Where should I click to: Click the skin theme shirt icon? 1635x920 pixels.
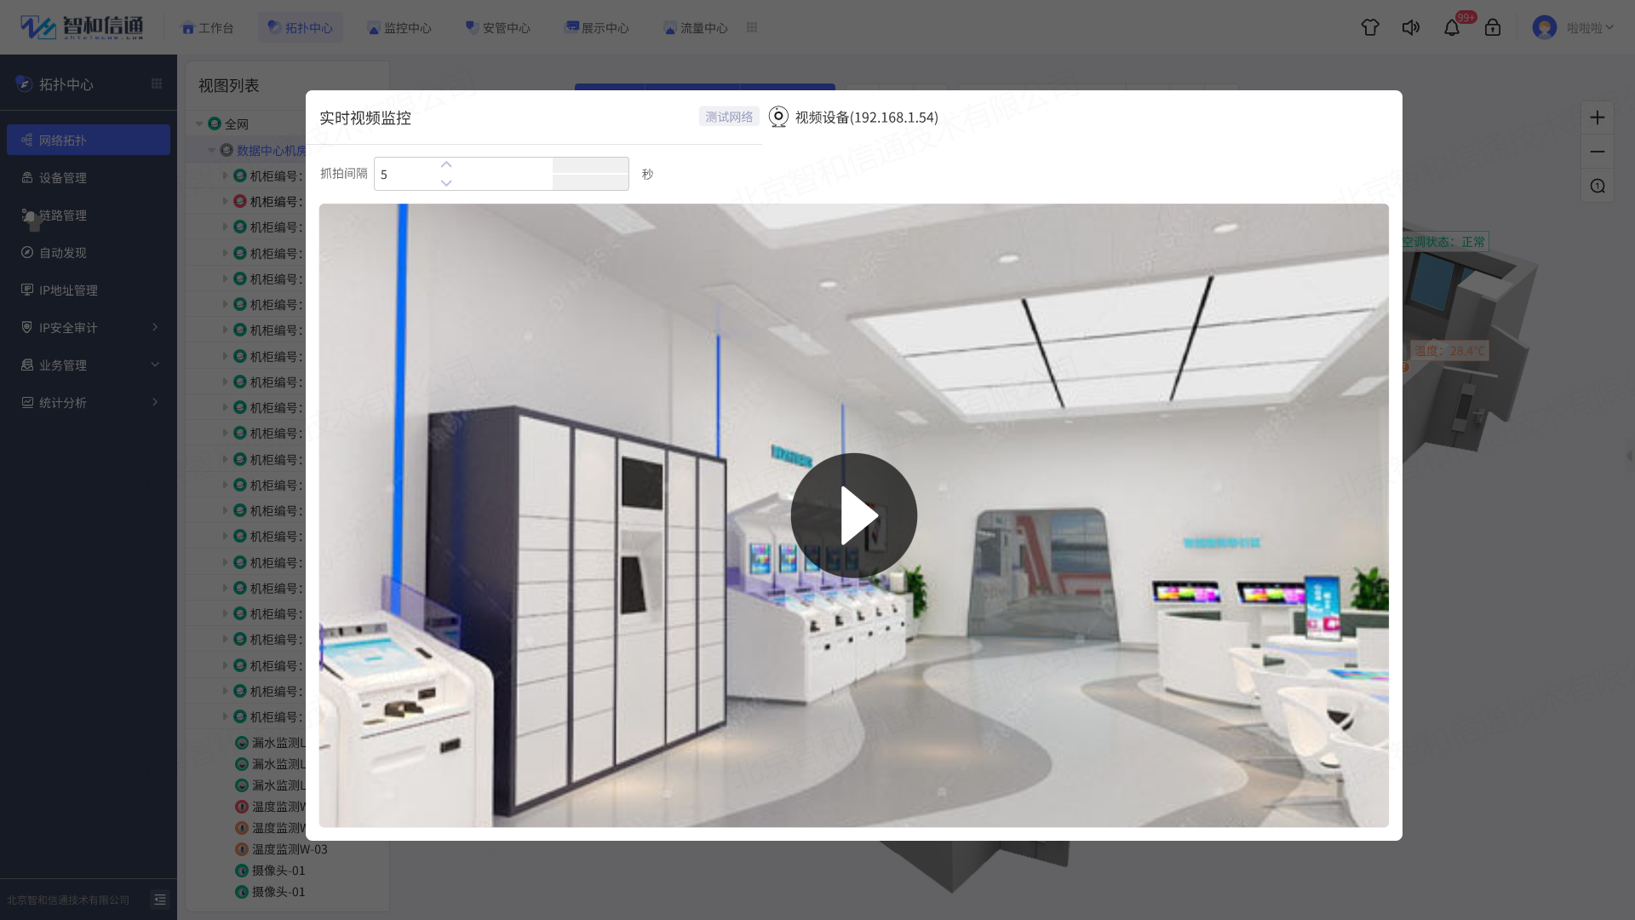[x=1370, y=27]
